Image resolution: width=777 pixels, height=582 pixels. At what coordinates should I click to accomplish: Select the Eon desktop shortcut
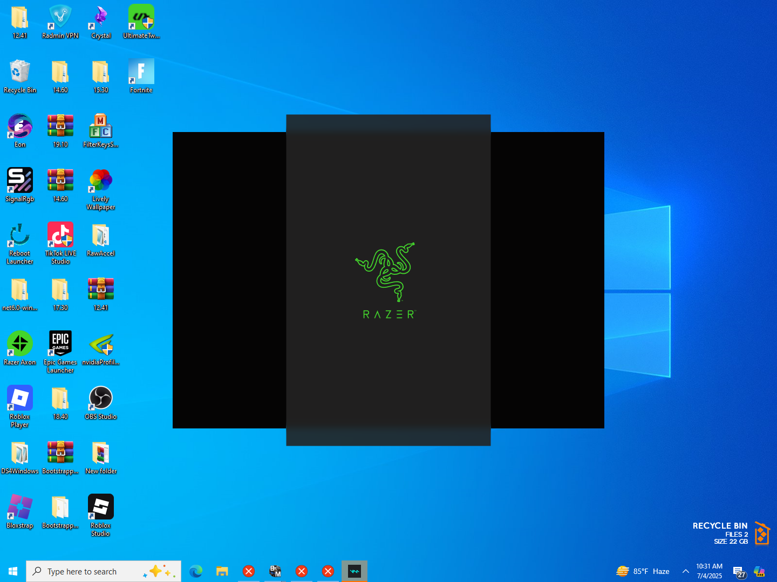click(x=20, y=131)
